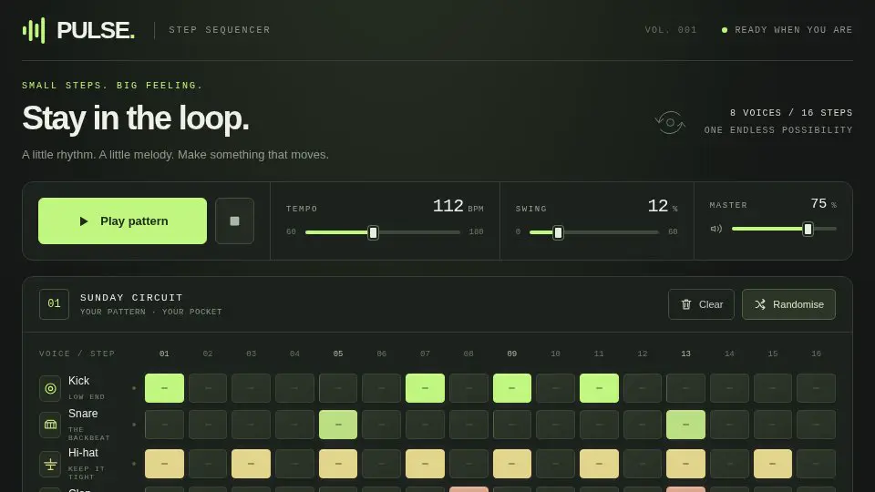Viewport: 875px width, 492px height.
Task: Enable Kick step 05
Action: pos(338,388)
